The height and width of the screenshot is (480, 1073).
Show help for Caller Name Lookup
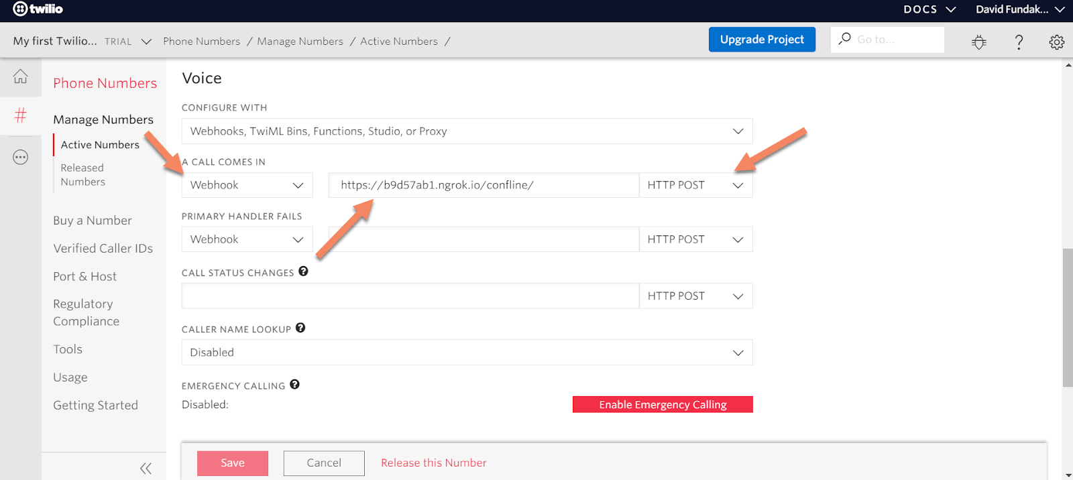300,328
